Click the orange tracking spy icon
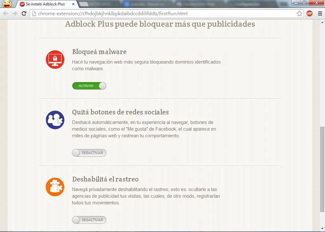325x232 pixels. 55,187
